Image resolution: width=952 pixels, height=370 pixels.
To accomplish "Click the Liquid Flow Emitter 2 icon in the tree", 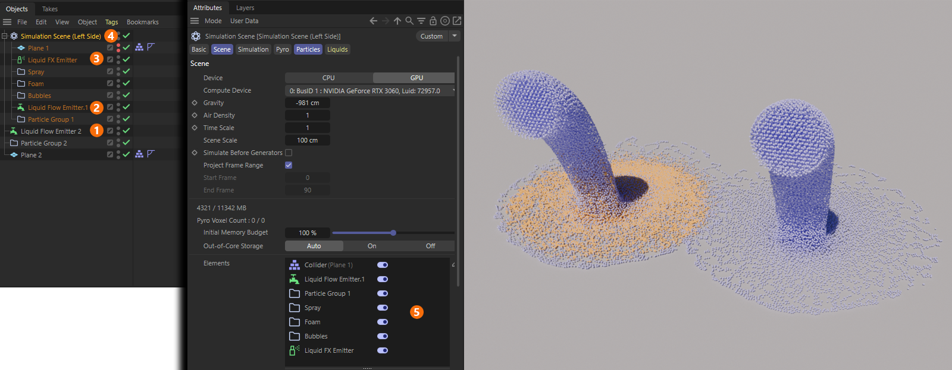I will tap(14, 131).
